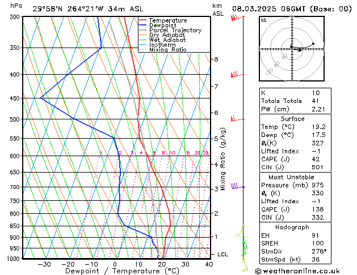Screen dimensions: 357x275
Task: Click the 500 hPa wind barb
Action: pyautogui.click(x=237, y=119)
